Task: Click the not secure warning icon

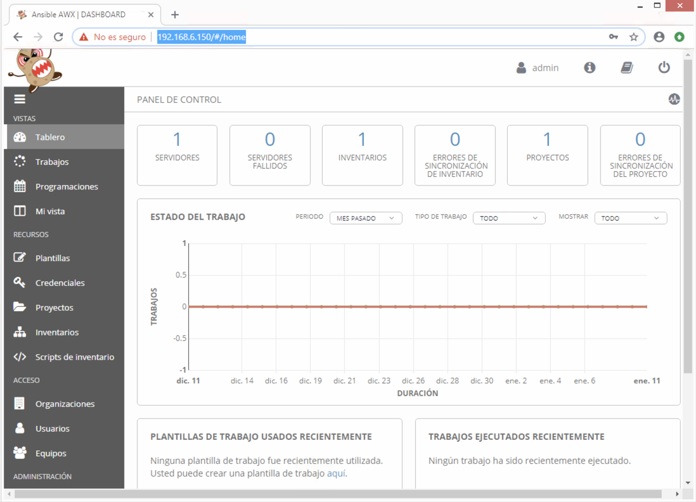Action: (x=84, y=37)
